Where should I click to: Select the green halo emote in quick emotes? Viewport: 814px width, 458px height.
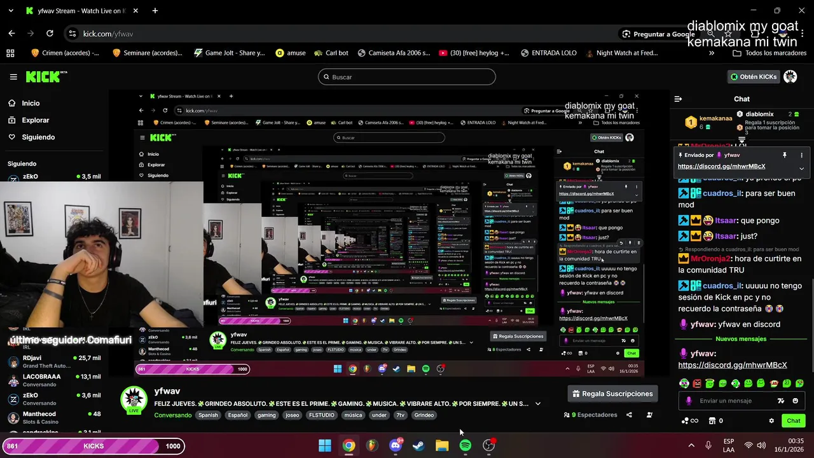710,384
